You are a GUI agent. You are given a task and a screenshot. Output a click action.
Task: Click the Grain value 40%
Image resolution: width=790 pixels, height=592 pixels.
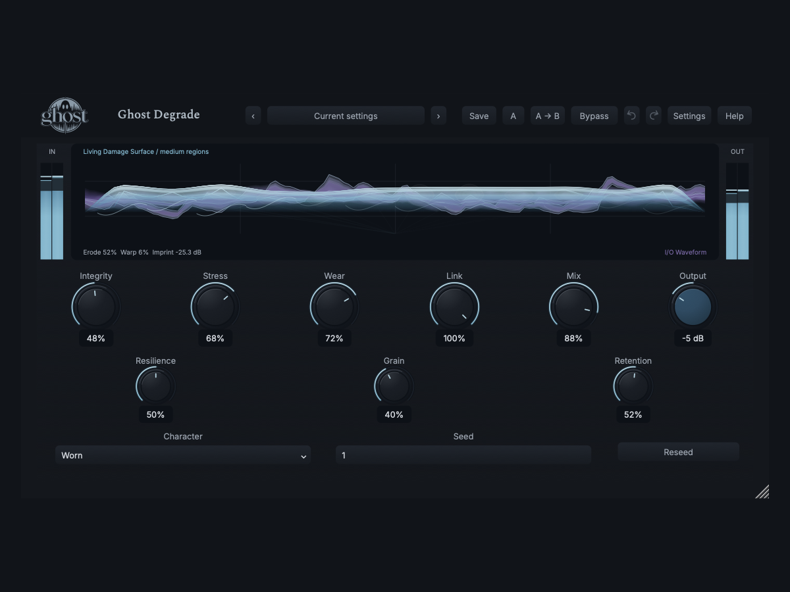click(x=394, y=414)
